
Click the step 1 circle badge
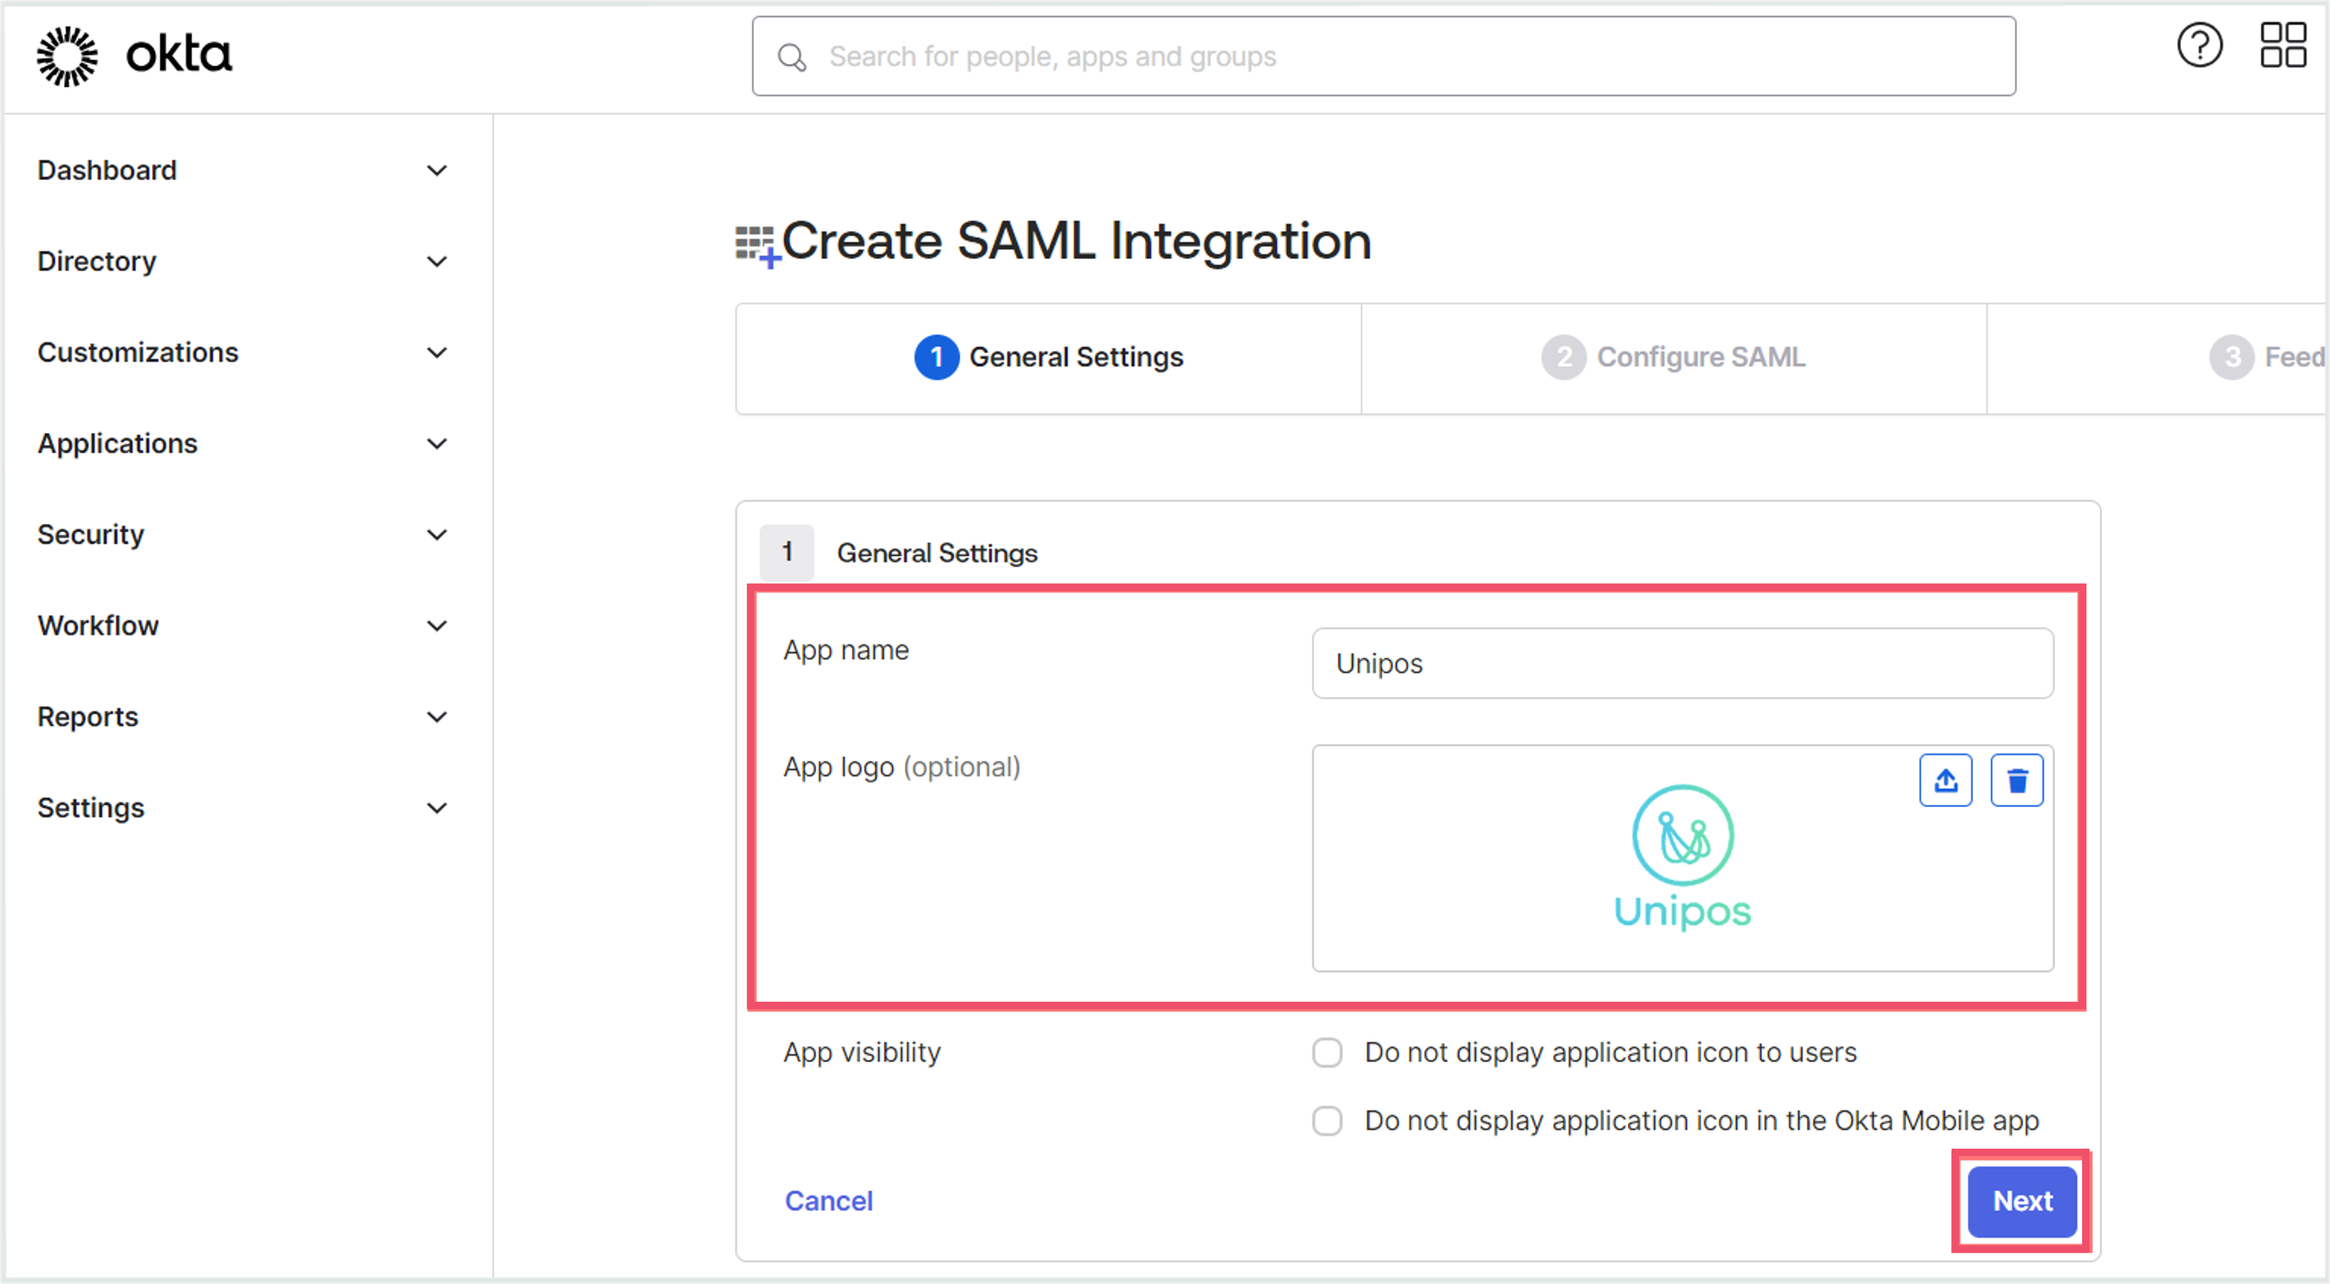[x=936, y=357]
